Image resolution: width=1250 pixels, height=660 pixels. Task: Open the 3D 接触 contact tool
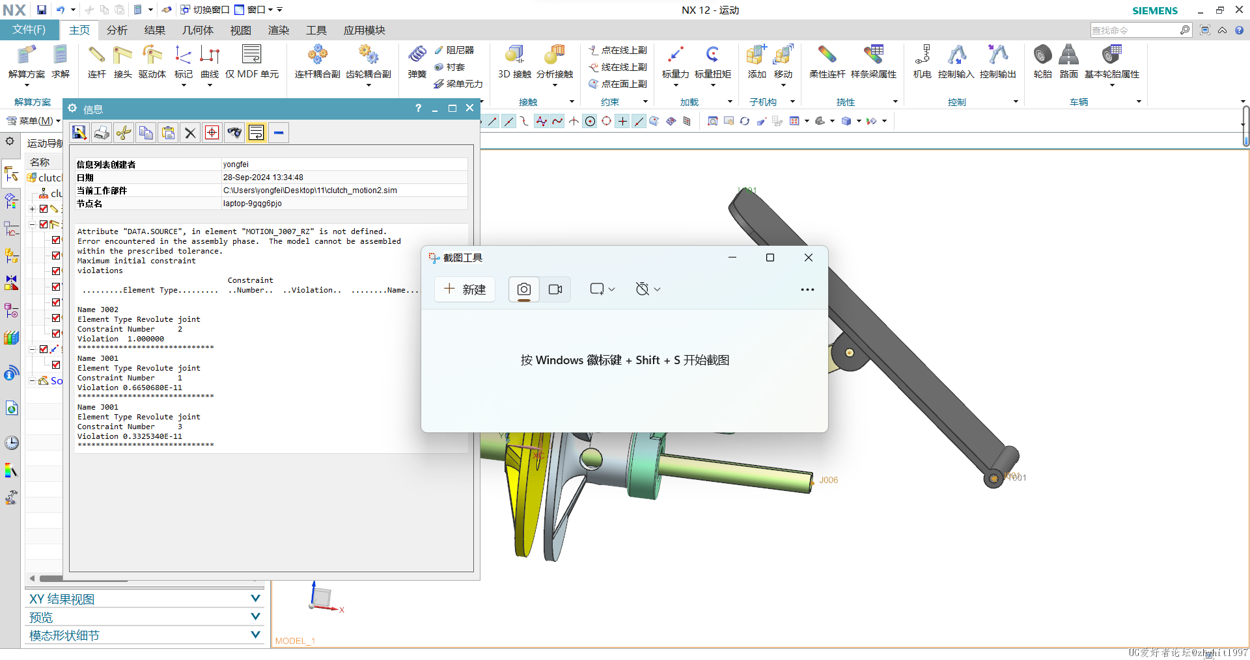point(514,62)
